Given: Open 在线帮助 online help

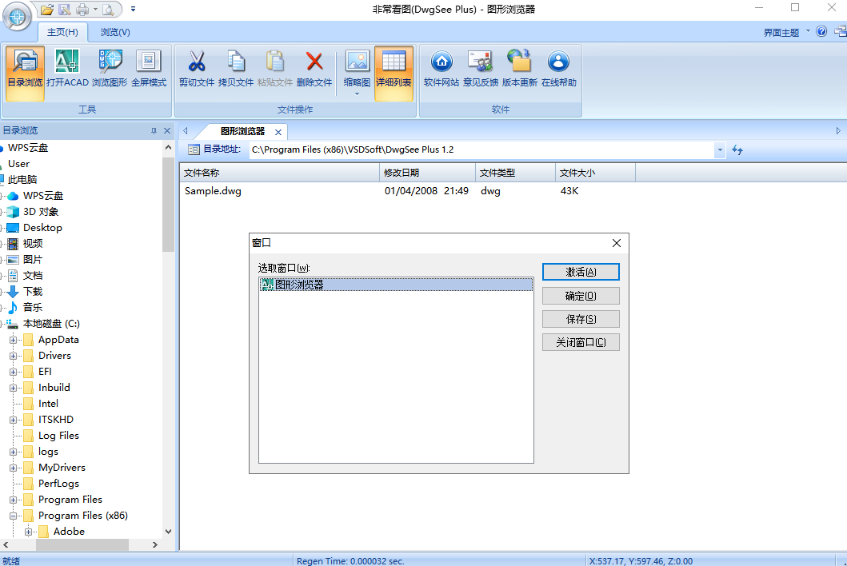Looking at the screenshot, I should click(558, 69).
